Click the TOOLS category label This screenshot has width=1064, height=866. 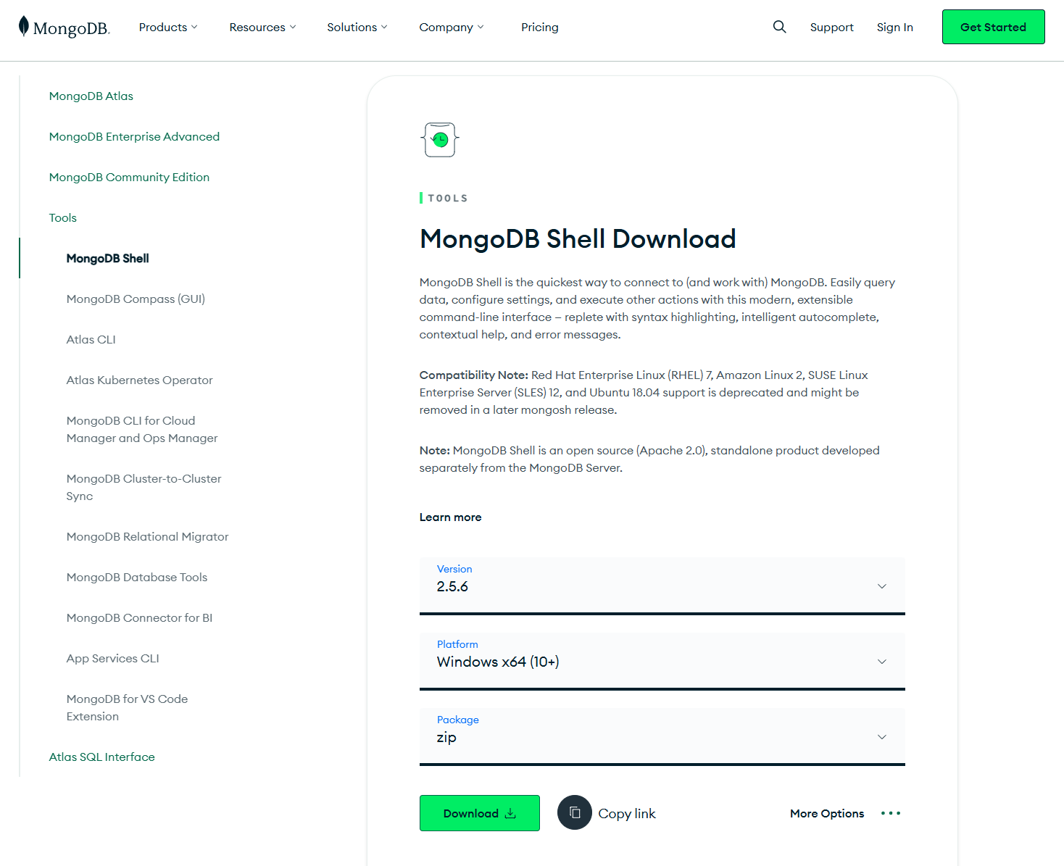click(447, 198)
